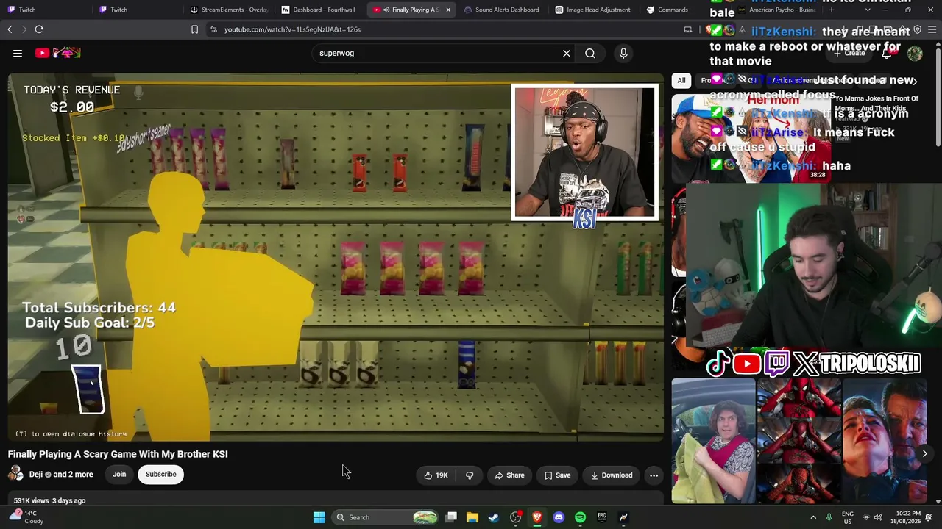Open the Brave main menu
This screenshot has height=529, width=942.
(932, 29)
